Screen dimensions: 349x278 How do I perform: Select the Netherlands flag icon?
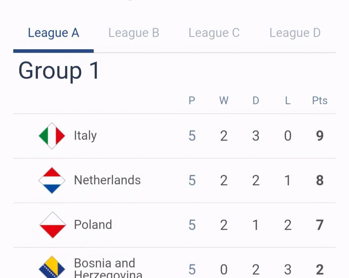(52, 180)
